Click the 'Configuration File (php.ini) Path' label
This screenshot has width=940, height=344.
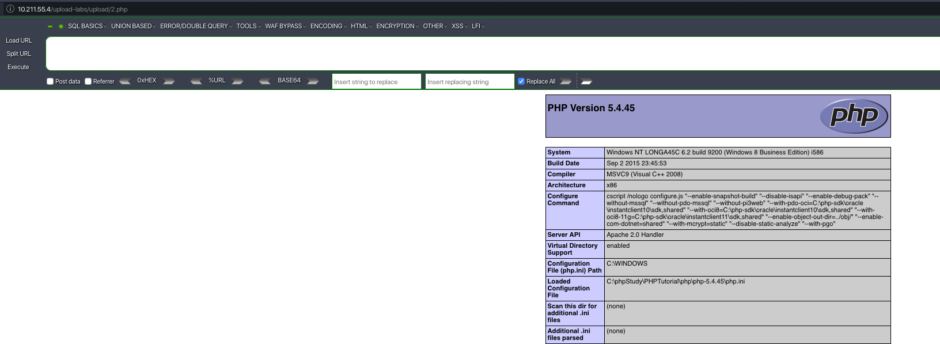pyautogui.click(x=574, y=267)
